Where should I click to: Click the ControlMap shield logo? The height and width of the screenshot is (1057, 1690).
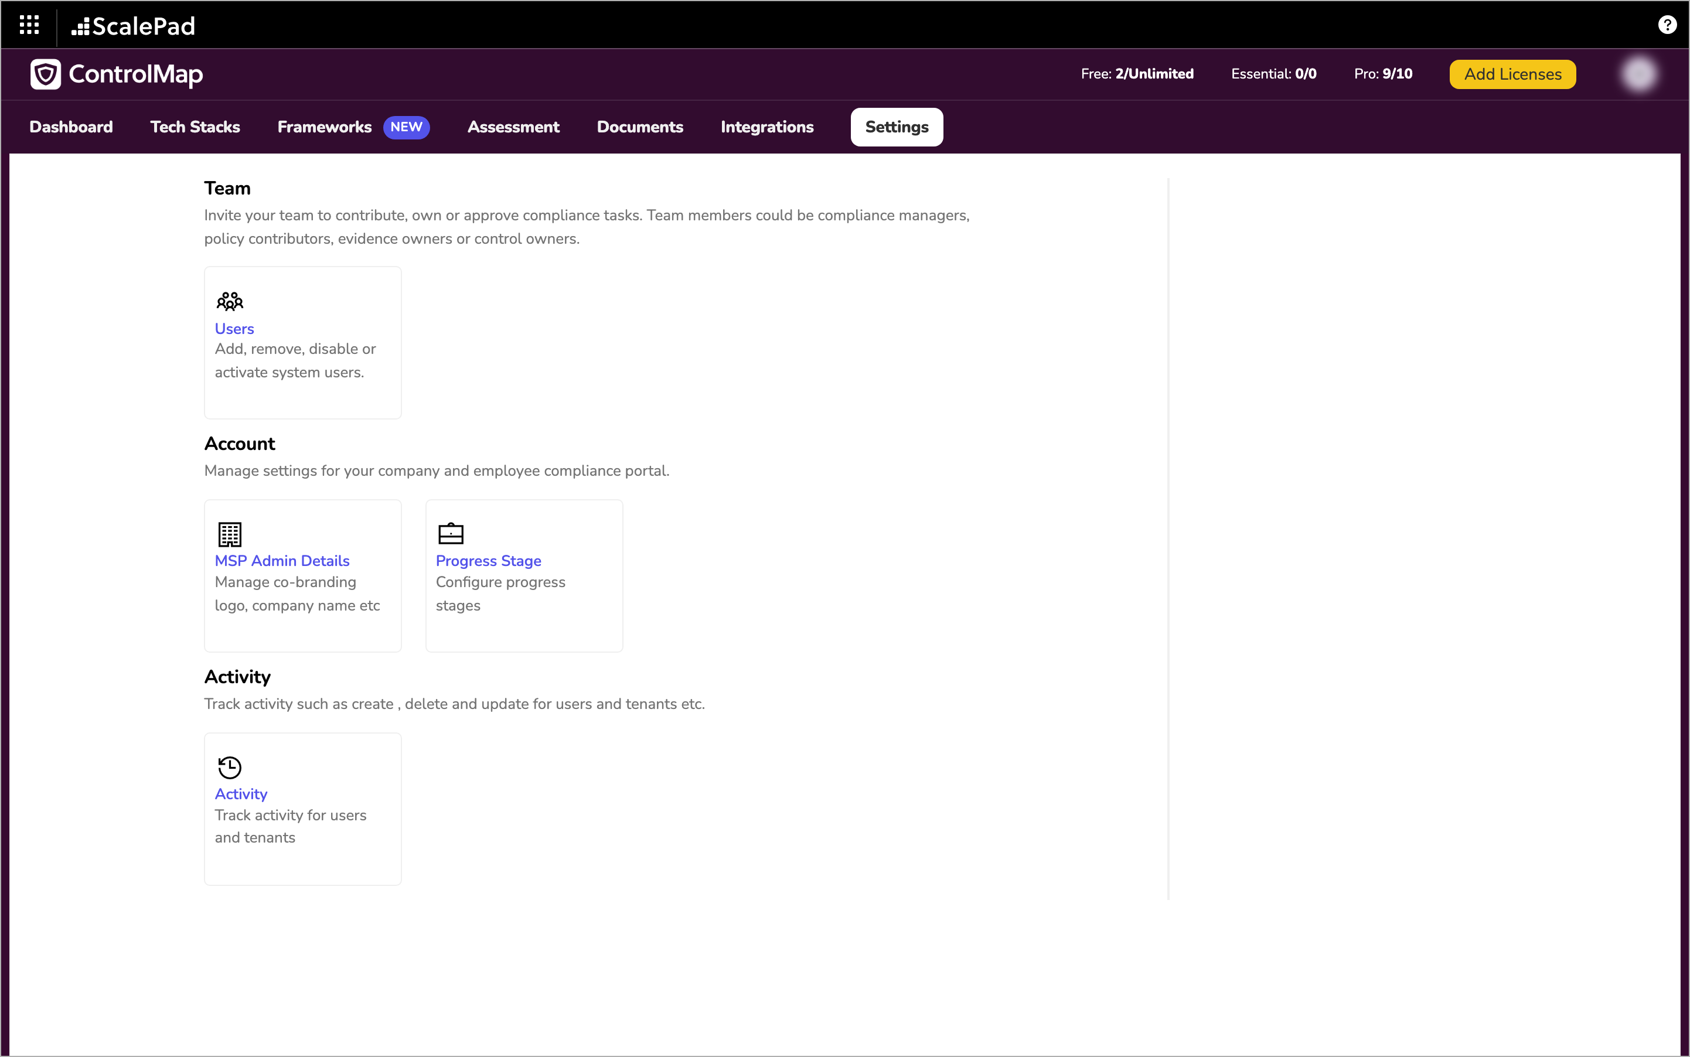point(46,74)
